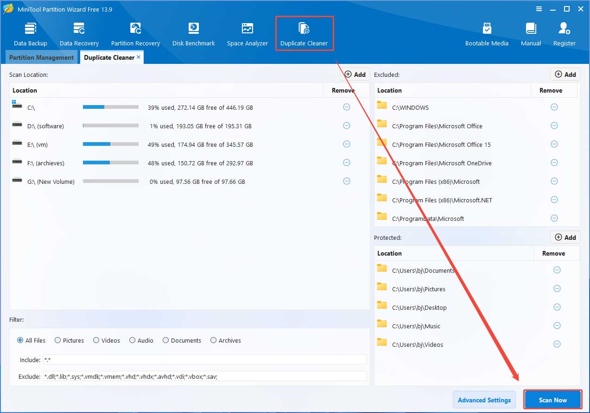Remove Microsoft Office 15 from excluded list
Viewport: 590px width, 413px height.
pos(554,144)
